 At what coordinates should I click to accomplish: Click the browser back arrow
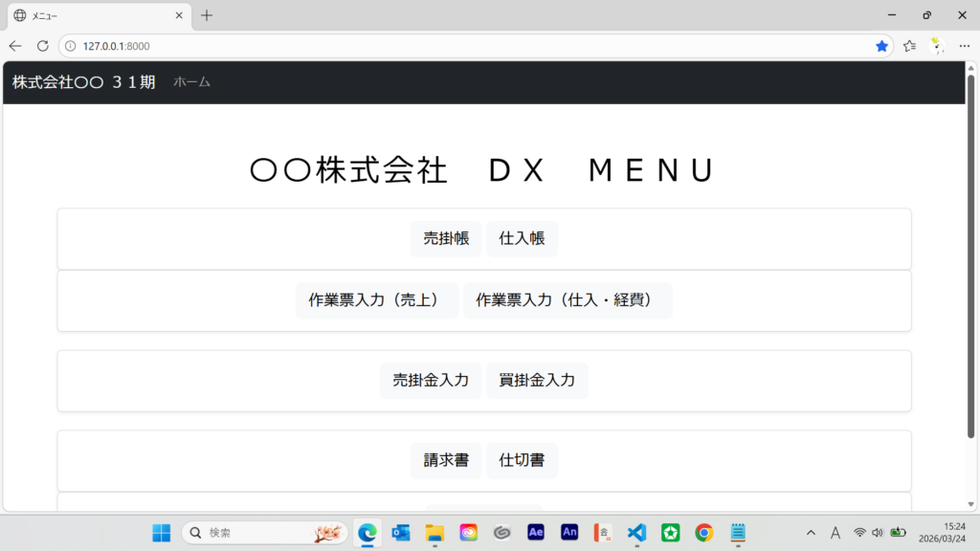pyautogui.click(x=15, y=46)
